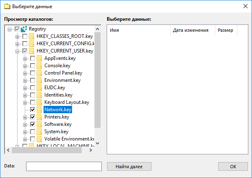Viewport: 252px width, 178px height.
Task: Sort by the Дата изменения column header
Action: tap(193, 30)
